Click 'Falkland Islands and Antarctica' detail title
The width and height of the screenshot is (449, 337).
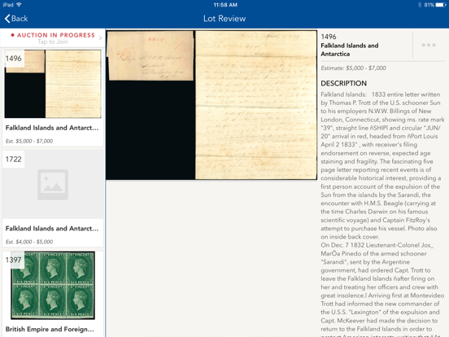click(349, 50)
